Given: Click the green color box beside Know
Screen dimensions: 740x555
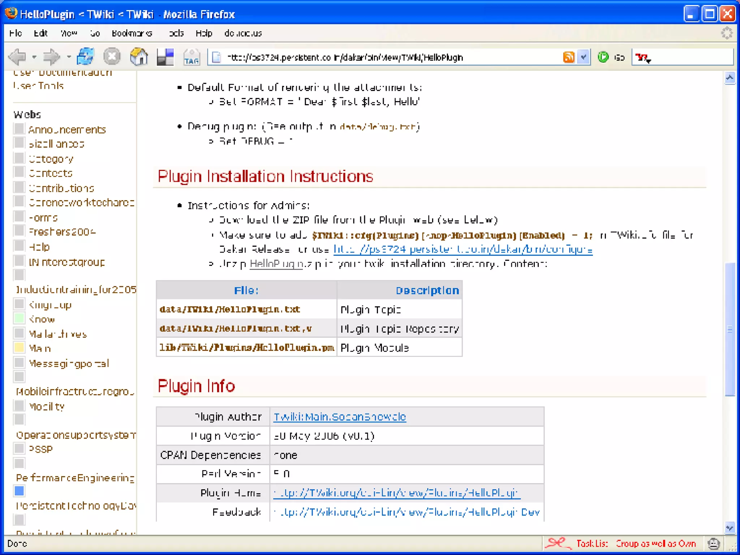Looking at the screenshot, I should 19,319.
